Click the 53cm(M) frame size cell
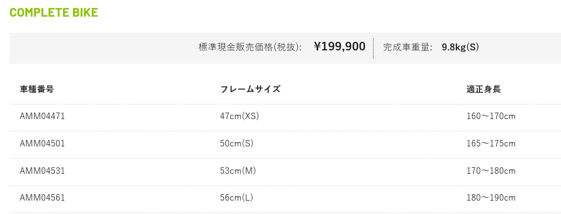The width and height of the screenshot is (561, 214). (x=238, y=171)
